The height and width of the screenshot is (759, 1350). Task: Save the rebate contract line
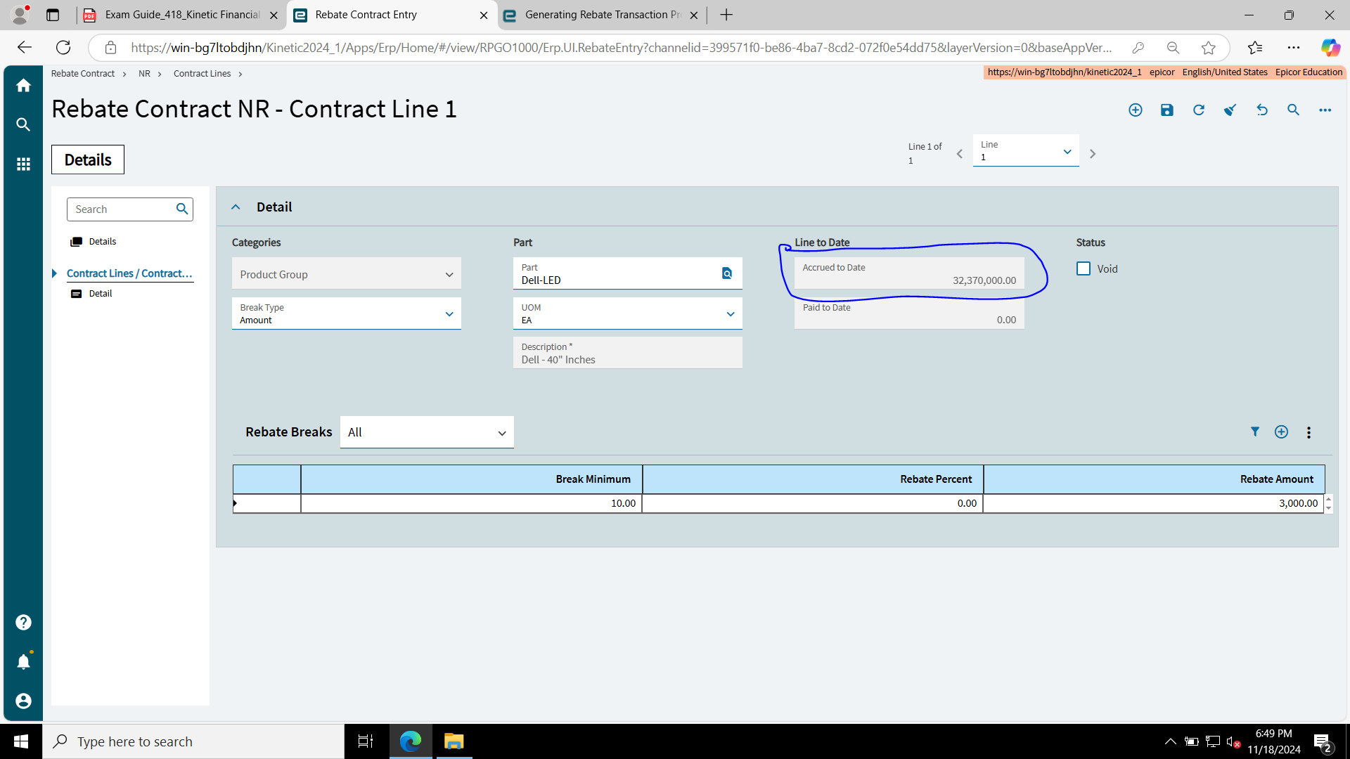(x=1167, y=110)
